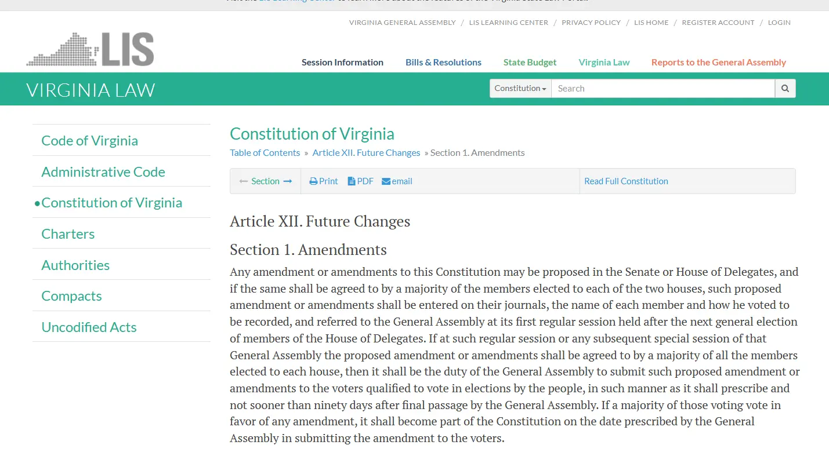Open the Session Information menu
The width and height of the screenshot is (829, 467).
point(342,63)
